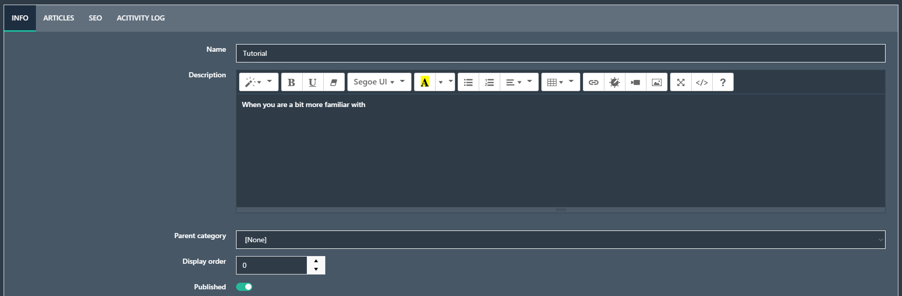Click the Display order number field
This screenshot has width=902, height=296.
pyautogui.click(x=271, y=265)
